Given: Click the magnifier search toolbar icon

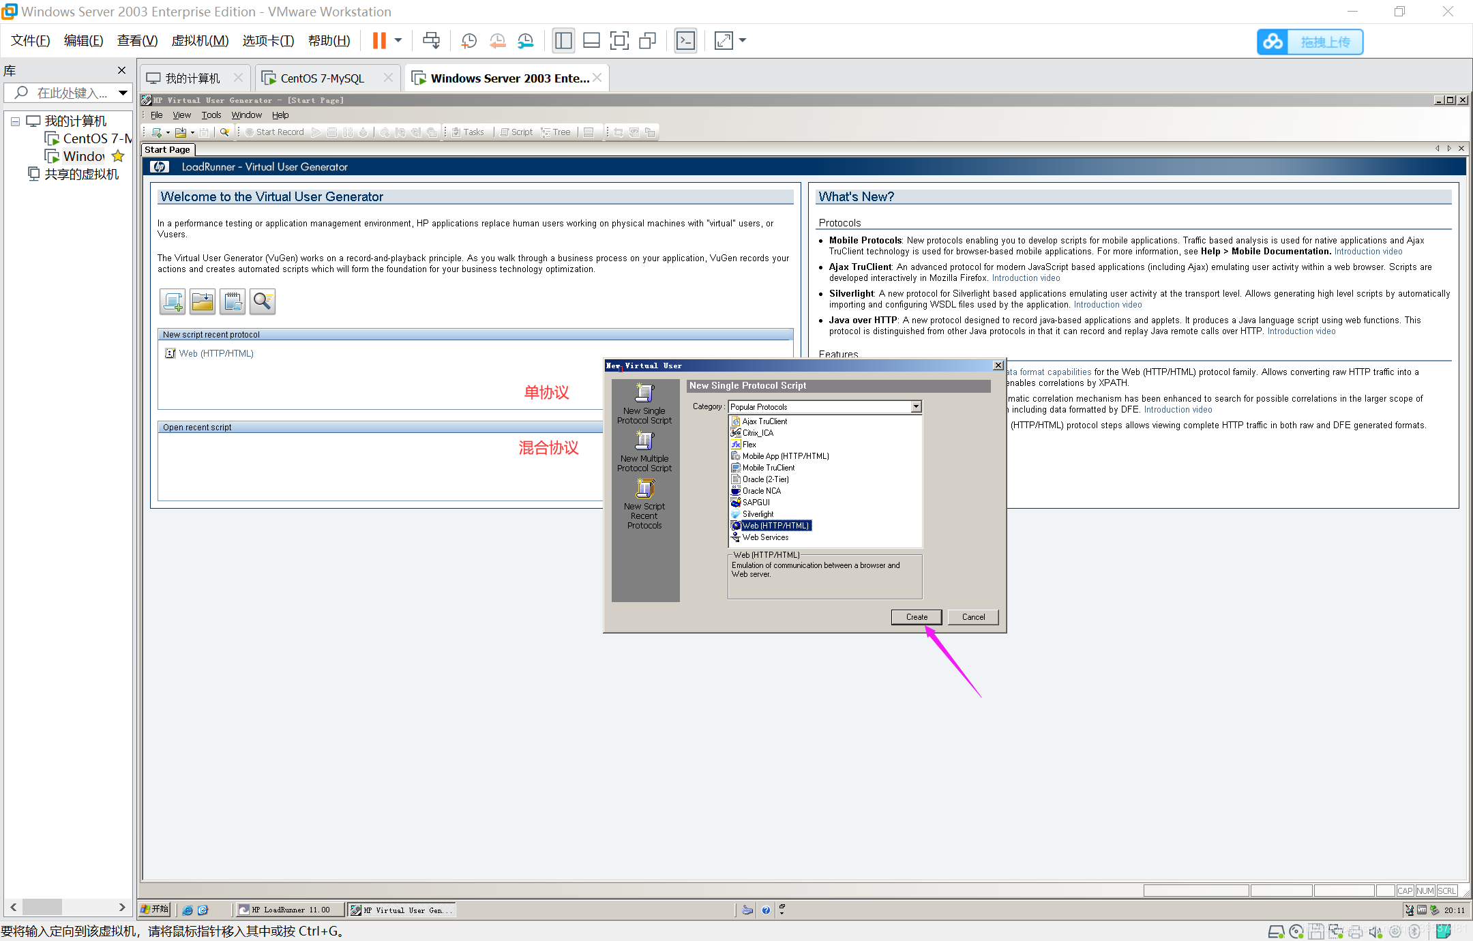Looking at the screenshot, I should 224,132.
